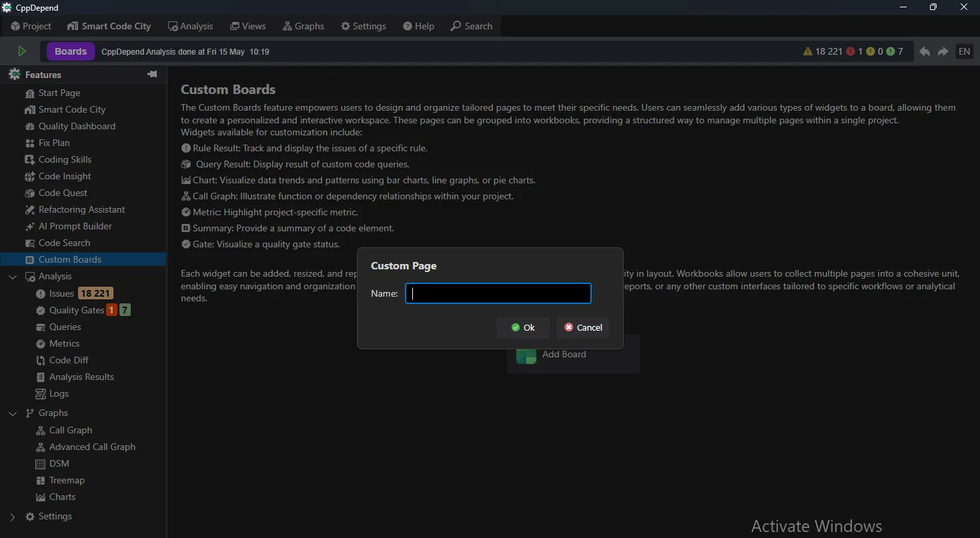Click the red 1 Quality Gates badge
This screenshot has height=538, width=980.
[112, 310]
